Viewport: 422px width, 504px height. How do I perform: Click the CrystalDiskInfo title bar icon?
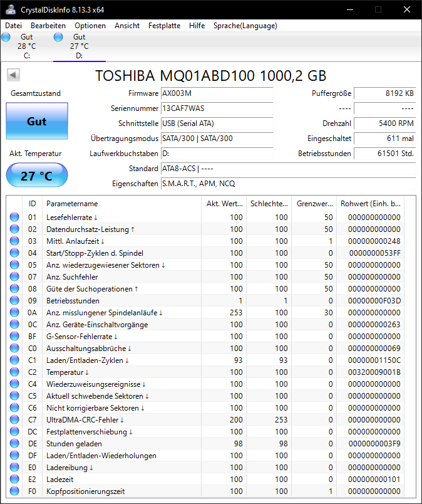[x=9, y=9]
